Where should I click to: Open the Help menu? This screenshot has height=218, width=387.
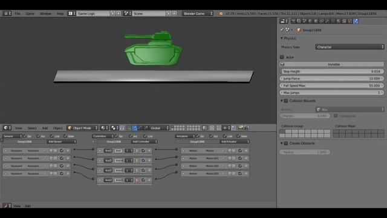pyautogui.click(x=60, y=13)
